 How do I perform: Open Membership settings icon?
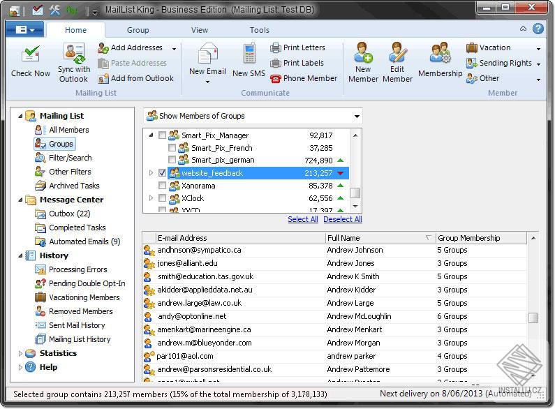tap(440, 52)
